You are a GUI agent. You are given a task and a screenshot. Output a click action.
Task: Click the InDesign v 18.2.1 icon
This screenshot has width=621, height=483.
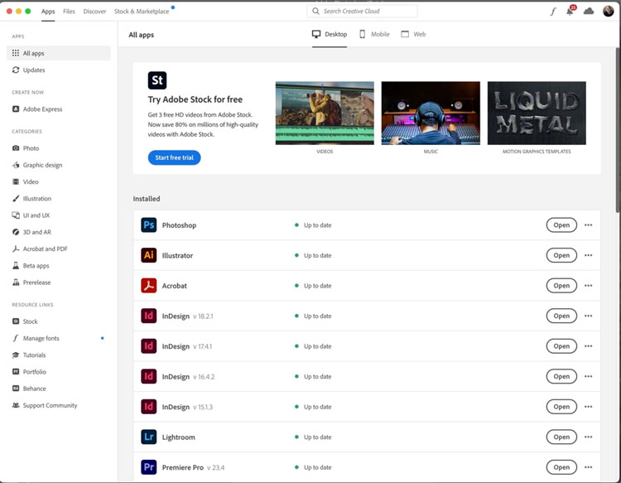tap(148, 316)
